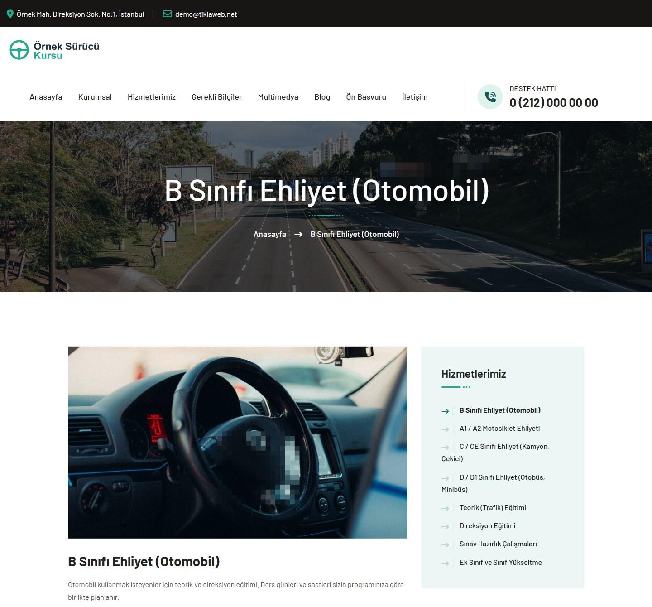Click arrow icon beside Teorik (Trafik) Eğitimi
Screen dimensions: 652x607
tap(445, 508)
